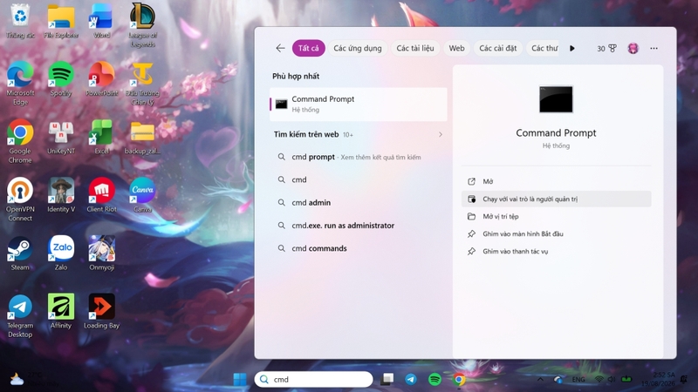
Task: Choose Ghim vào màn hình Bắt đầu
Action: 556,233
